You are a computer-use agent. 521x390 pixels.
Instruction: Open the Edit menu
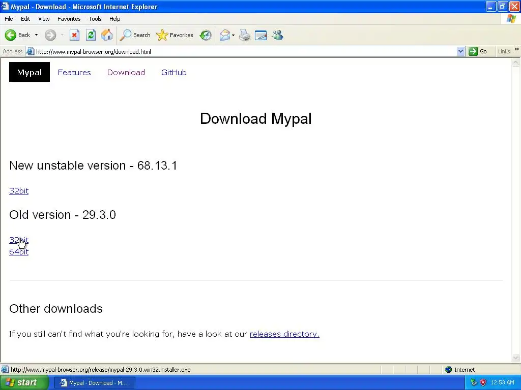25,19
